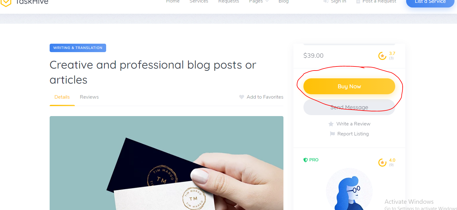Select the Details tab
Viewport: 457px width, 210px height.
coord(62,97)
